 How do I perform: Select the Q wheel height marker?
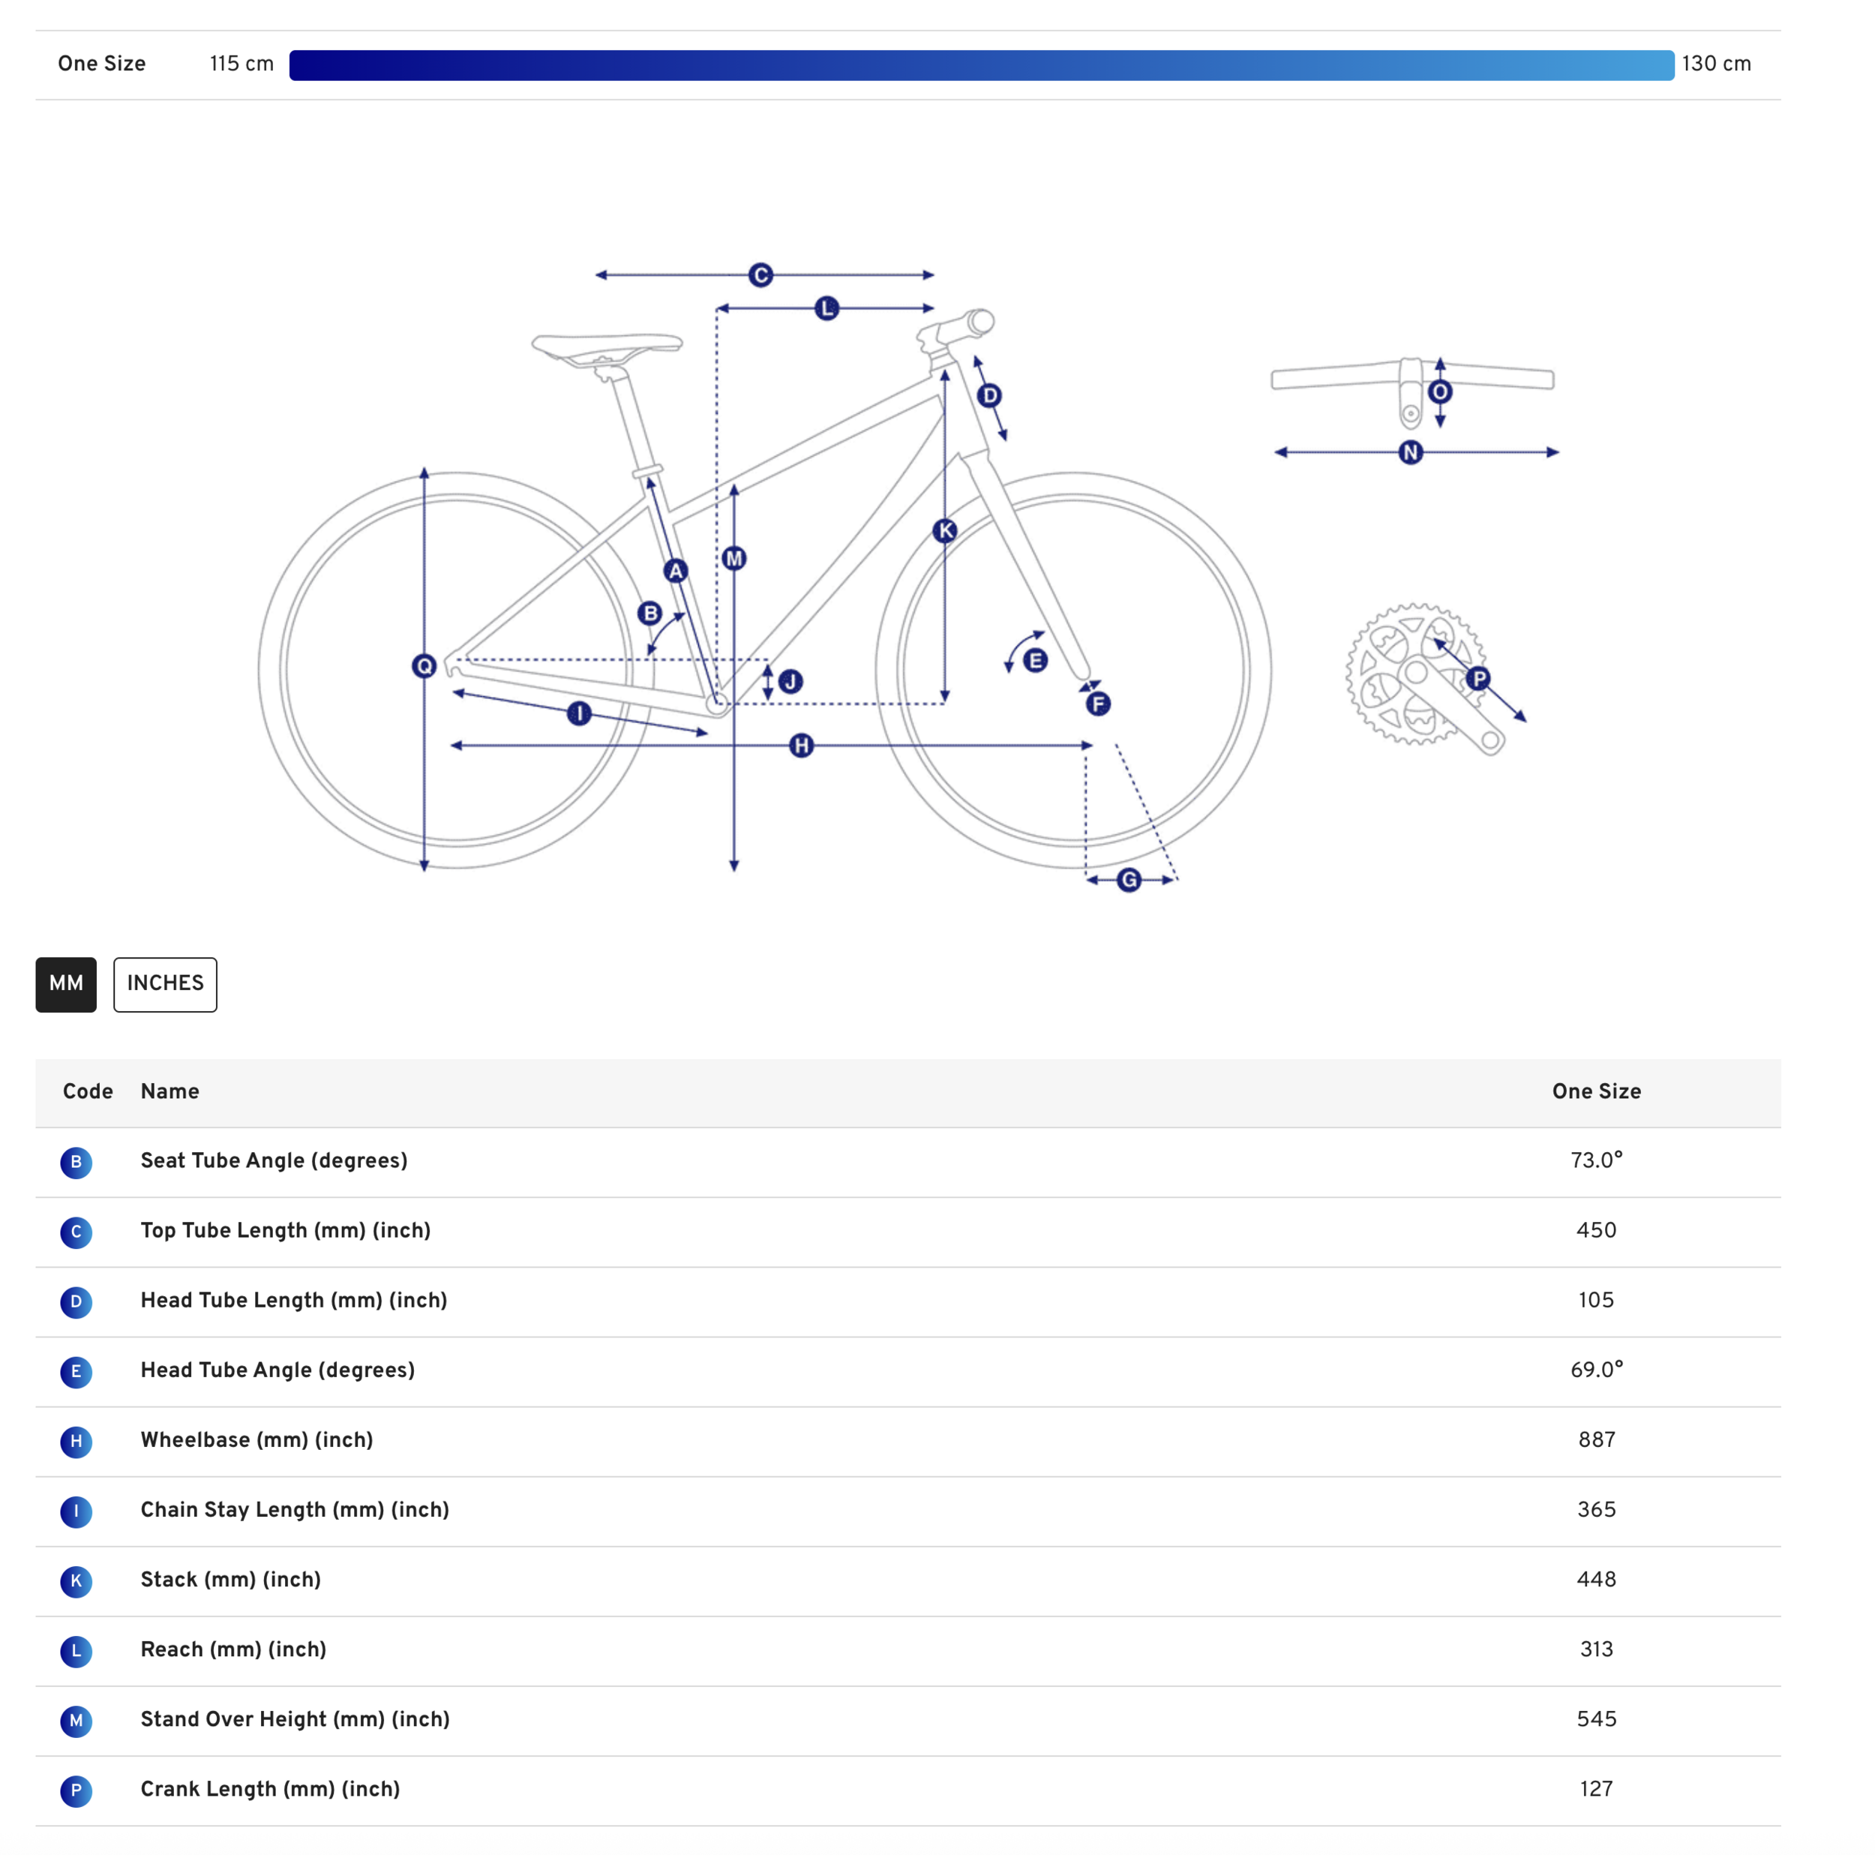tap(424, 666)
